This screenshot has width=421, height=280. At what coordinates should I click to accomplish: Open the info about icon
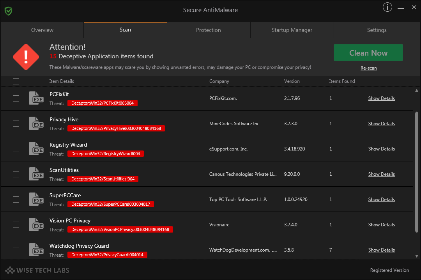[387, 7]
